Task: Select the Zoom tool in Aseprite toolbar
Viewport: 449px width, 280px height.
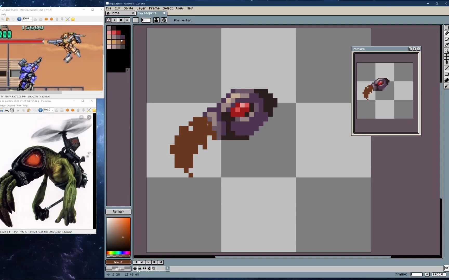Action: click(x=446, y=51)
